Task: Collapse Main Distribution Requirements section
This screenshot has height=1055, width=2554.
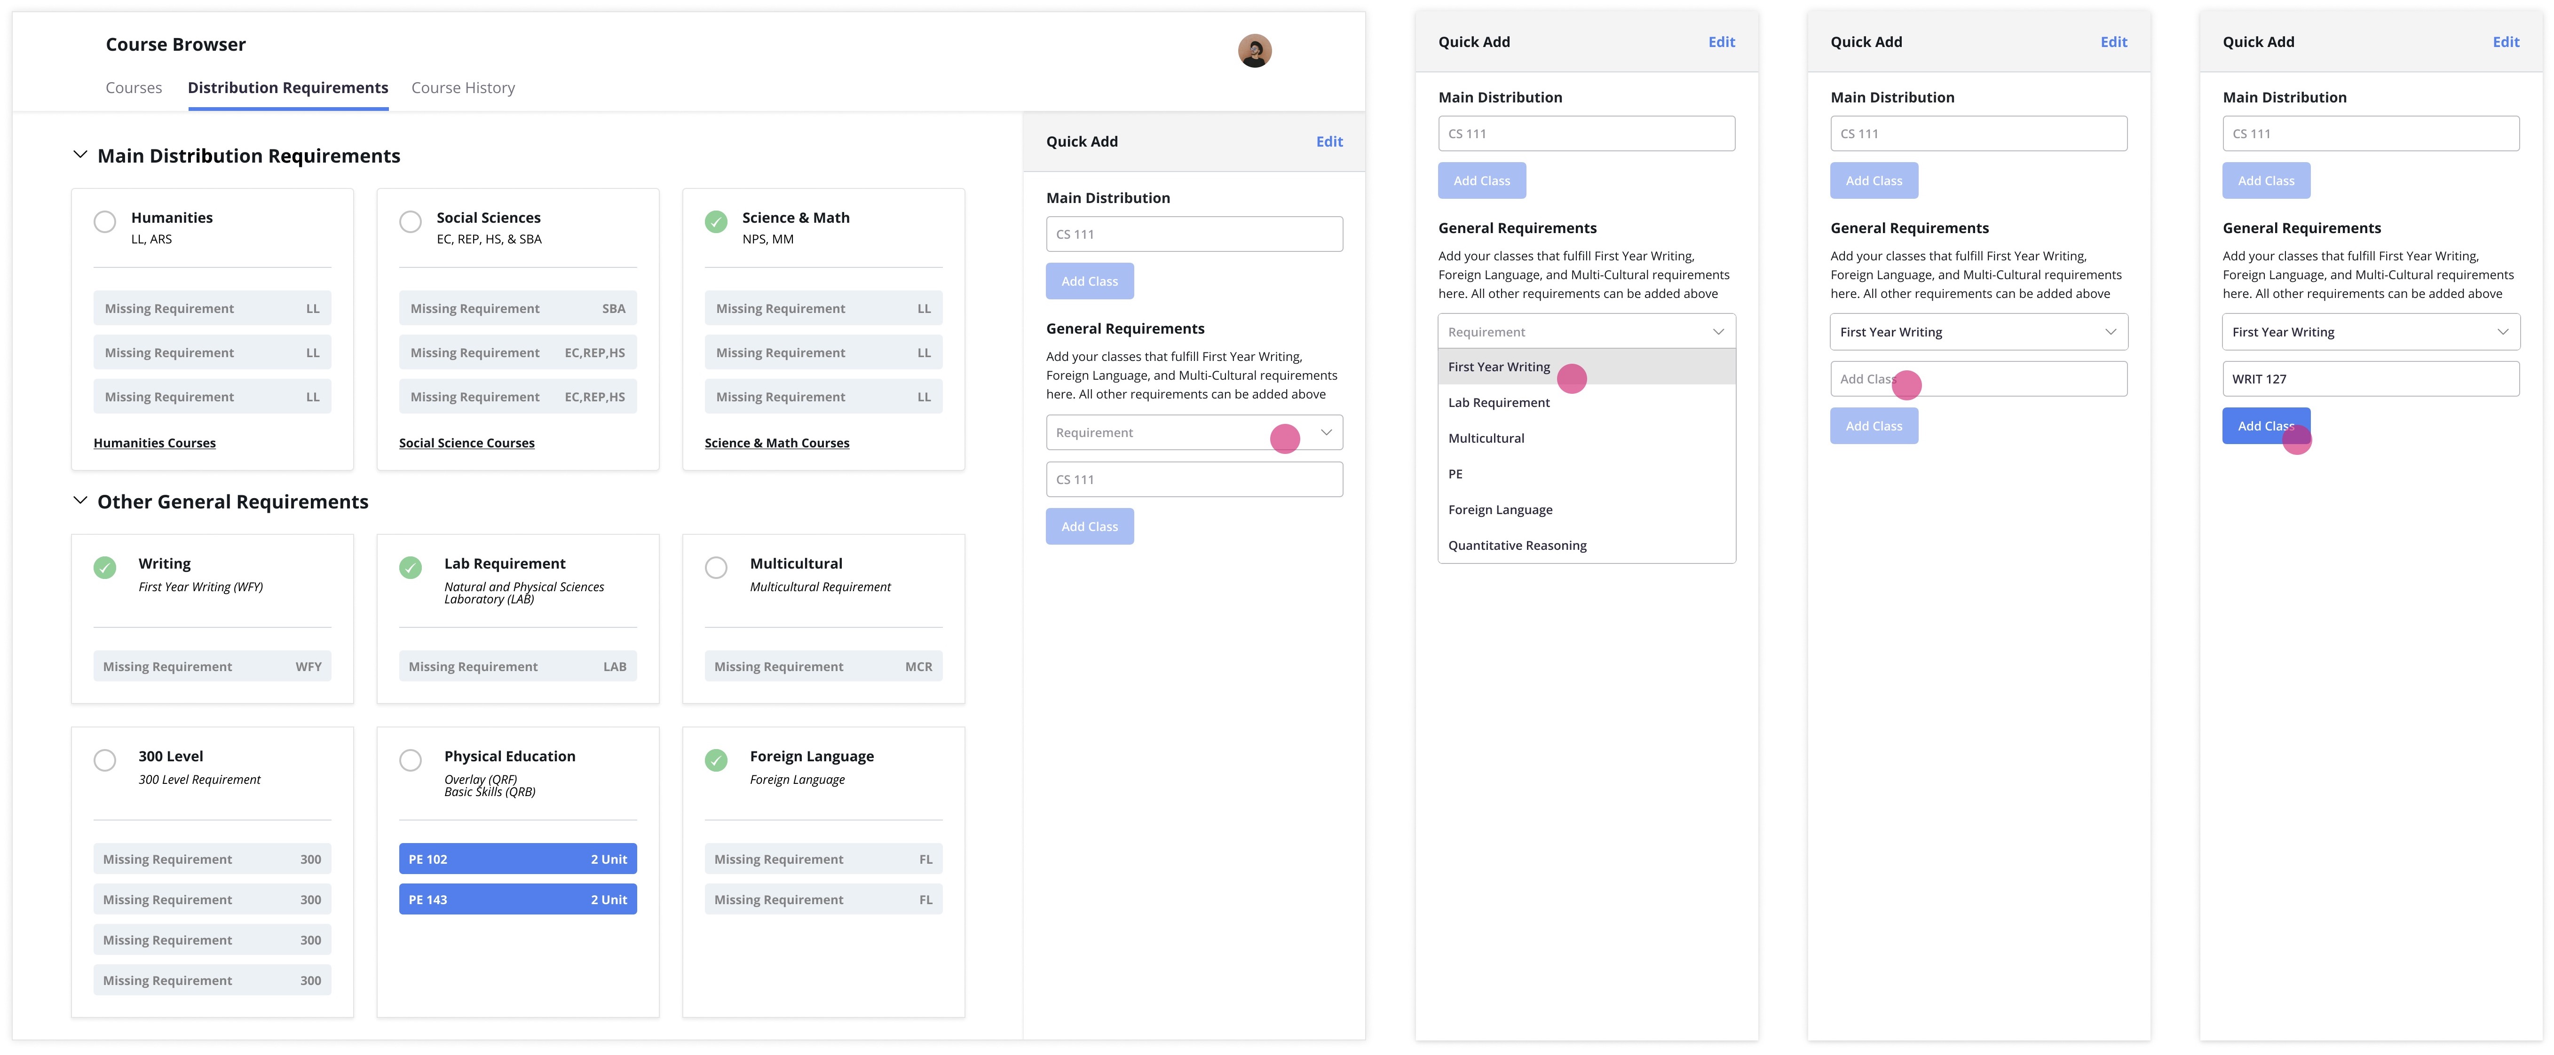Action: click(80, 155)
